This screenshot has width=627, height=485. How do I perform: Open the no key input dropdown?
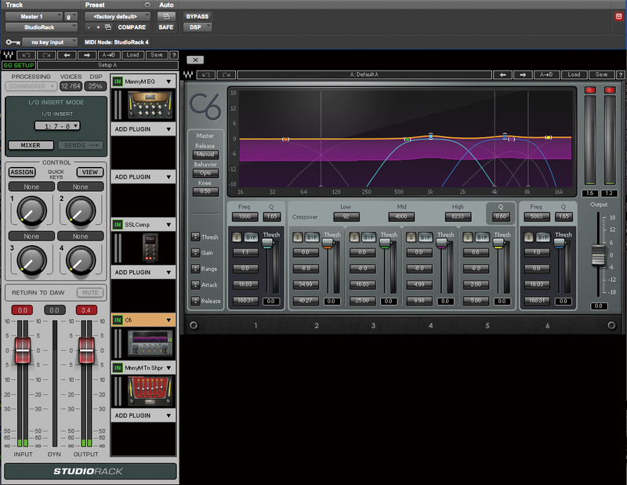pyautogui.click(x=49, y=42)
